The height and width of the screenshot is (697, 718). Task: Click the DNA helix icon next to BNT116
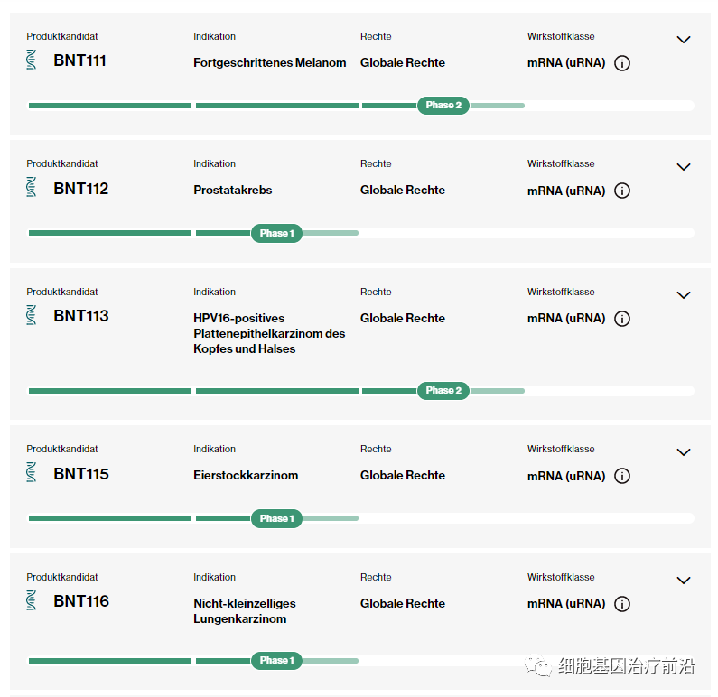[32, 600]
